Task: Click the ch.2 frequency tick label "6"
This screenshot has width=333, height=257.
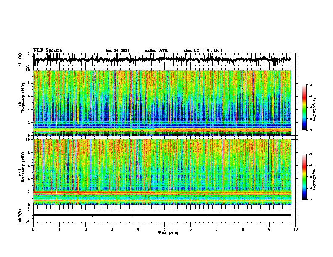Action: point(29,166)
